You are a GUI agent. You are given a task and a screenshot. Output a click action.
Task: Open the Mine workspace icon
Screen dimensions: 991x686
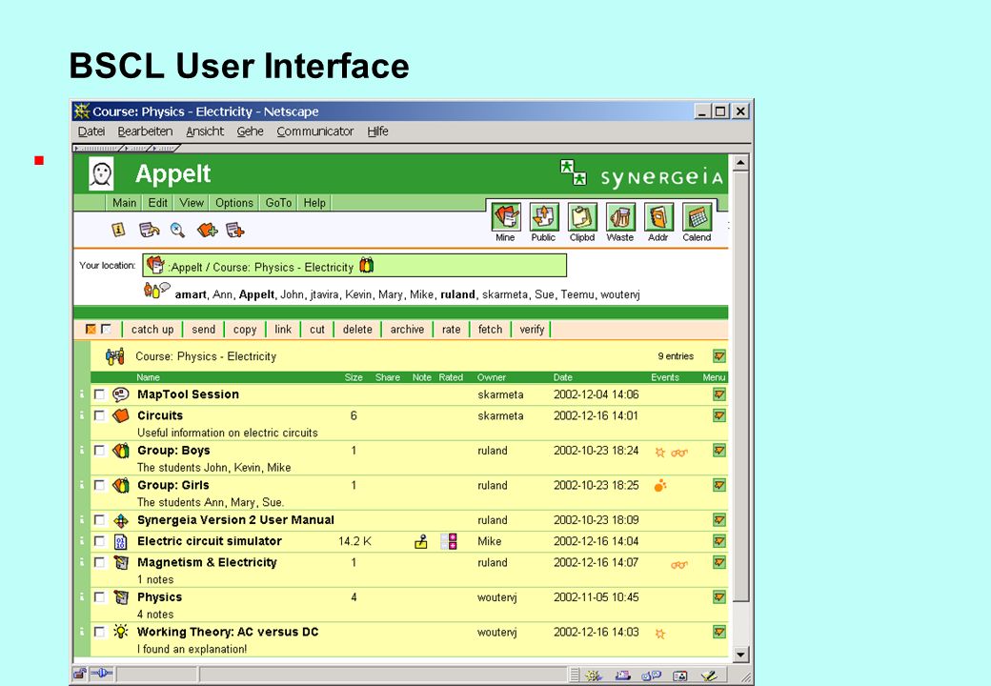[x=506, y=217]
